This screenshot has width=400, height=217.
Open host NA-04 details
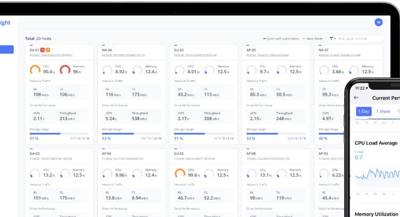[x=107, y=50]
